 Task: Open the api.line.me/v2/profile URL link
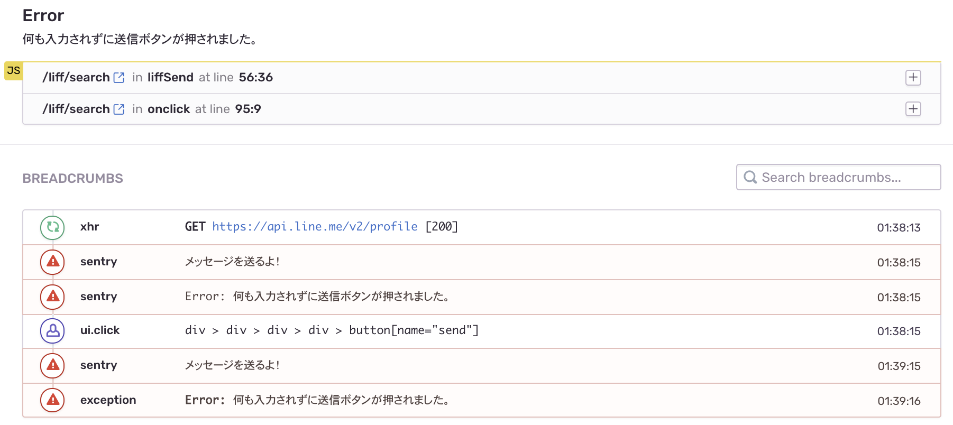coord(315,227)
